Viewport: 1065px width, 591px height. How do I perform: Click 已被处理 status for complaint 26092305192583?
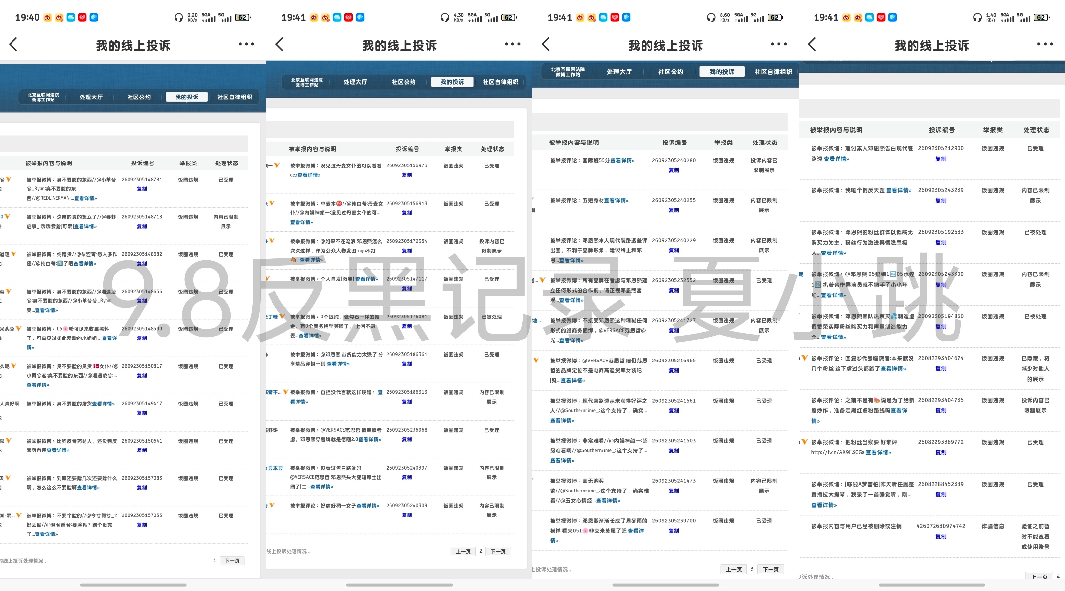click(x=1035, y=232)
